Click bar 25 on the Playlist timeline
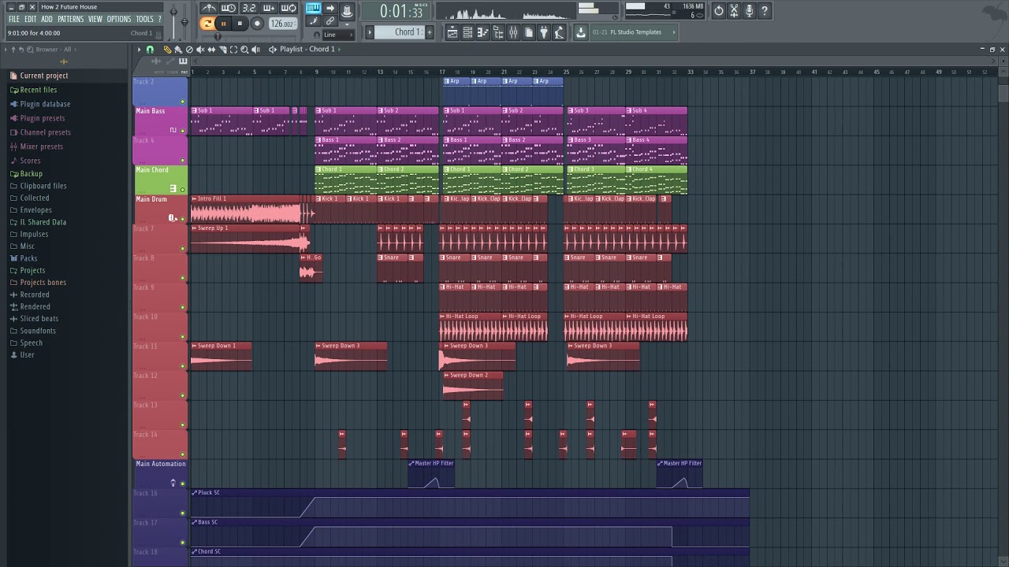The height and width of the screenshot is (567, 1009). [x=566, y=72]
